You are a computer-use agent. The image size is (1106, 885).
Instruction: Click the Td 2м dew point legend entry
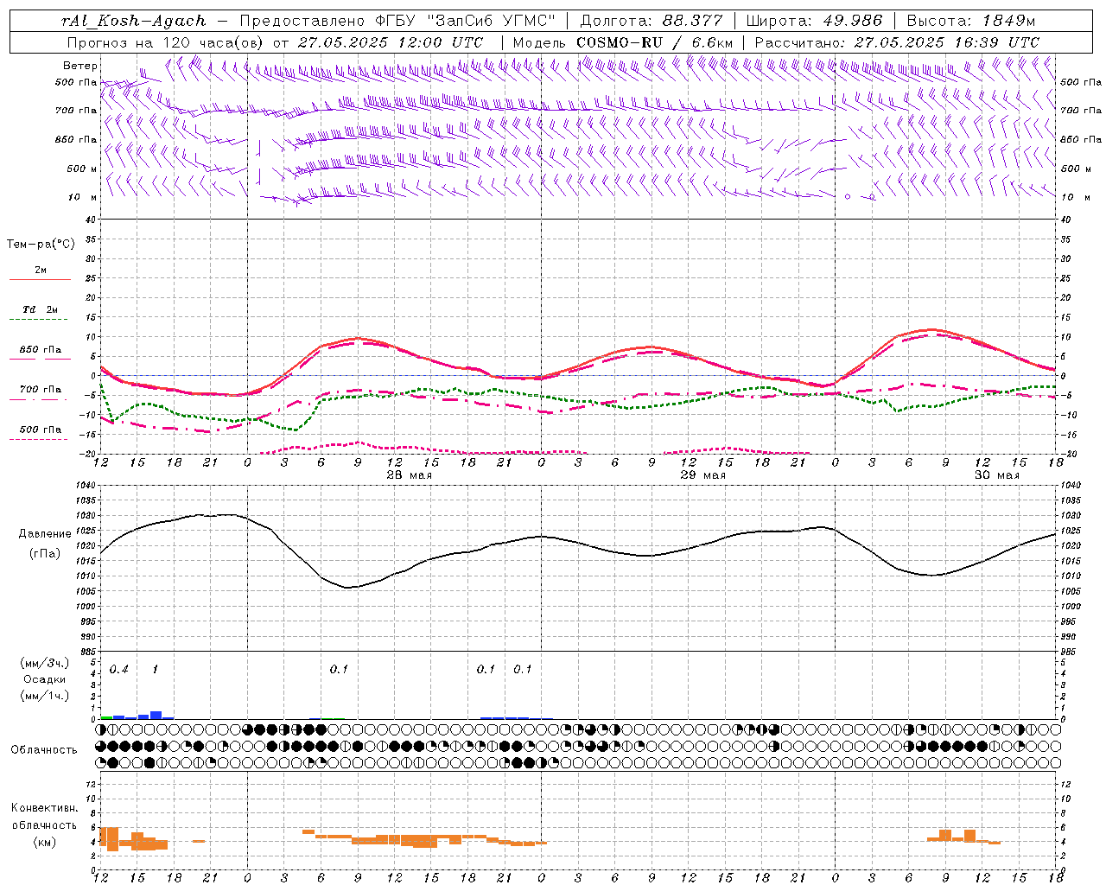(40, 310)
